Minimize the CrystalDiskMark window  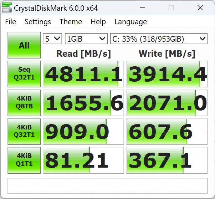(x=142, y=8)
